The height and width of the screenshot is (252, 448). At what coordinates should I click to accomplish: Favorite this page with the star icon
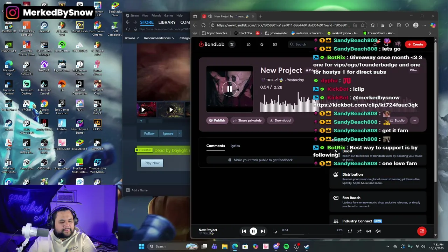(363, 25)
